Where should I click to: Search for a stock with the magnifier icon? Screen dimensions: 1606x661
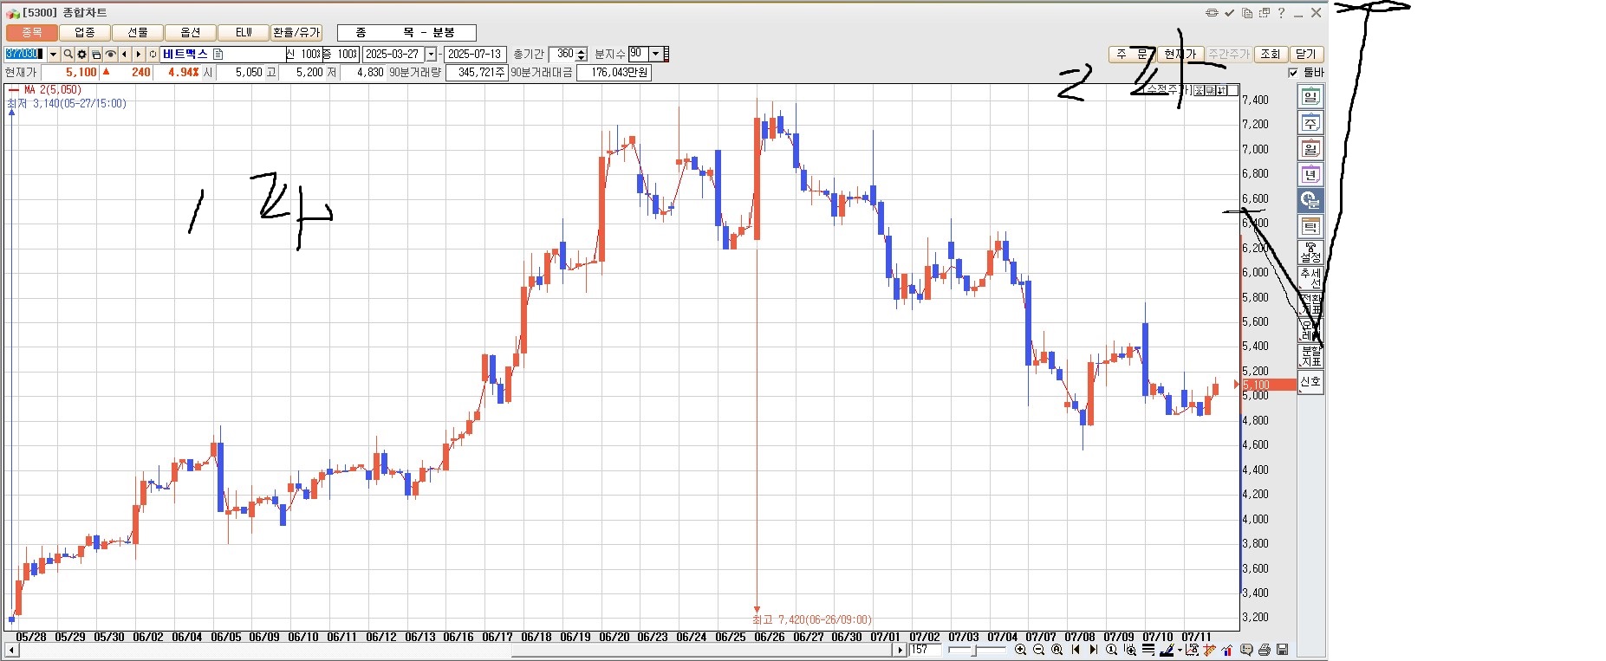pos(68,54)
